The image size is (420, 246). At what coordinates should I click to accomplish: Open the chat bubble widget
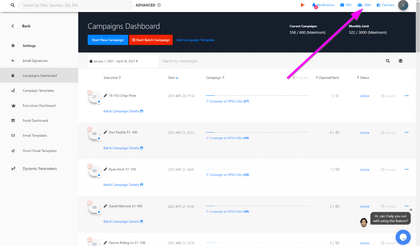coord(403,237)
